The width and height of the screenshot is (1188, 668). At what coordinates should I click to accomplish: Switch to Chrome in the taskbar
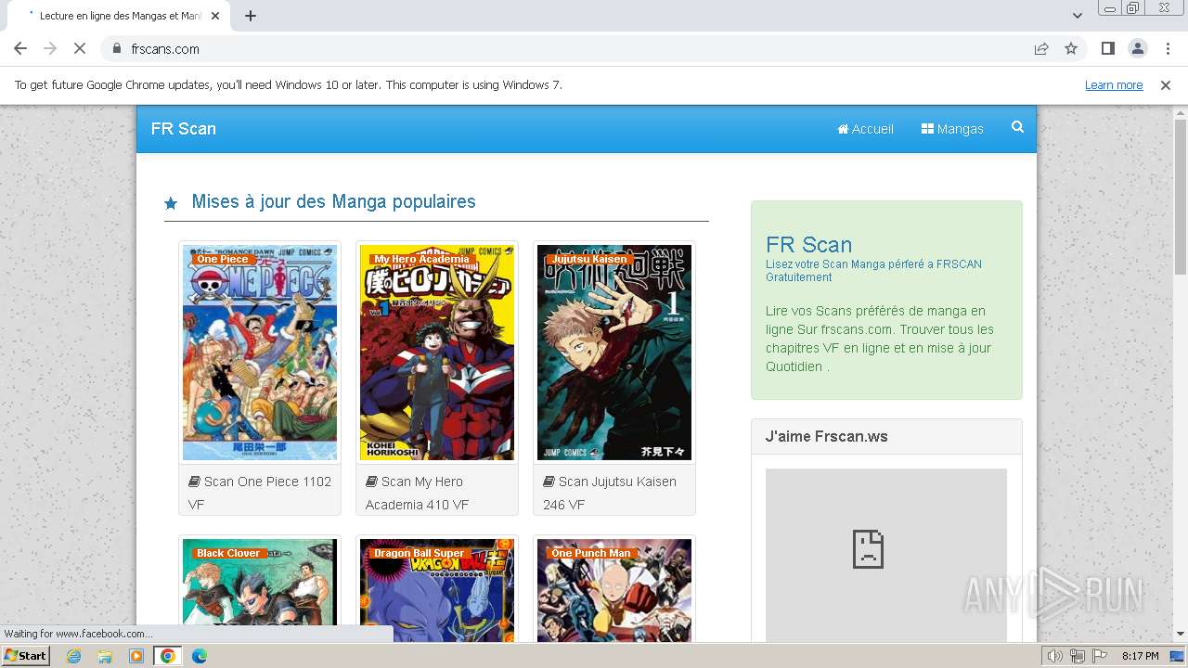(x=168, y=656)
